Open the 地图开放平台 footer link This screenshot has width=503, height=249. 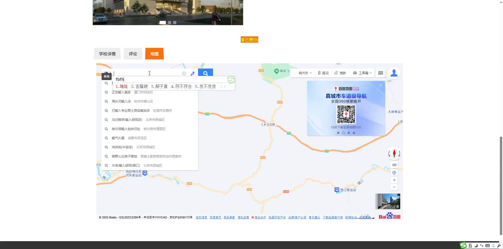pyautogui.click(x=277, y=217)
